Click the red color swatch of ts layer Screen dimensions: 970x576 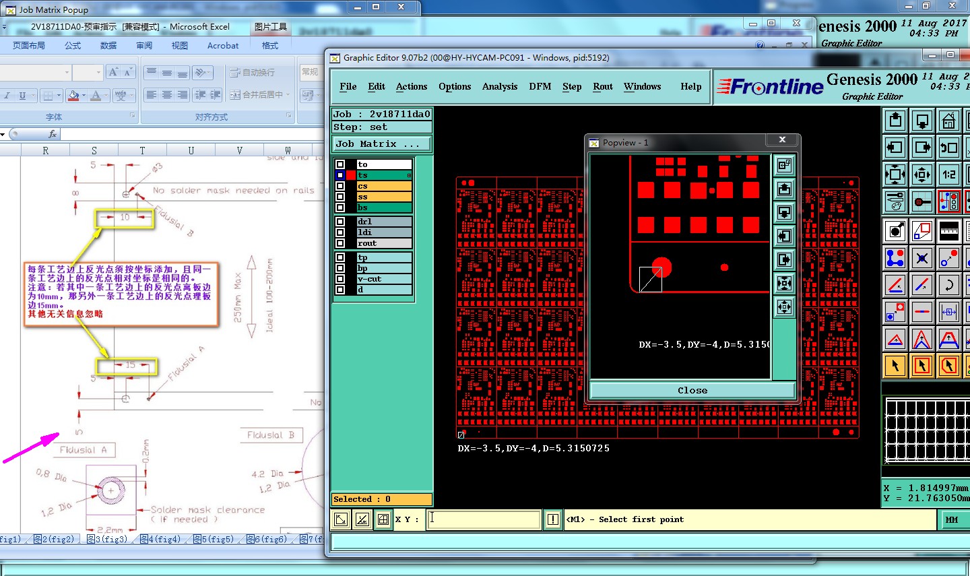point(351,175)
